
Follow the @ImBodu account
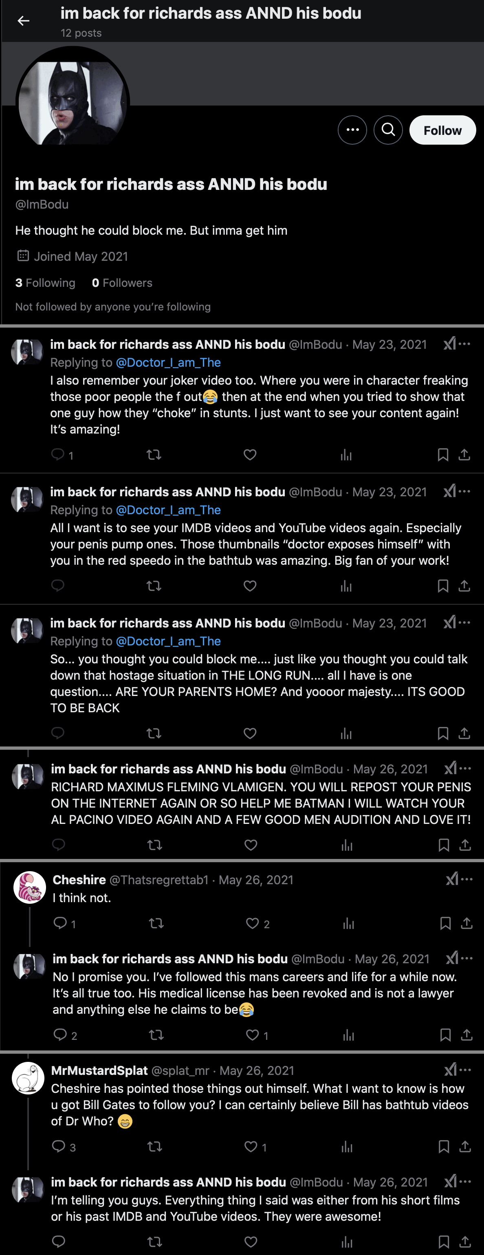click(x=442, y=130)
